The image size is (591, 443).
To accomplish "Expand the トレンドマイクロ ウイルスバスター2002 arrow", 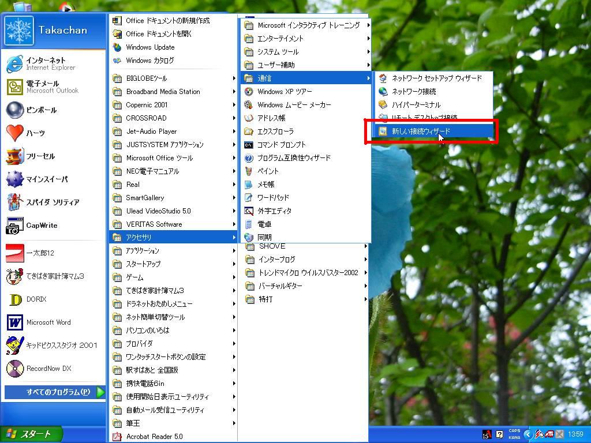I will point(365,272).
